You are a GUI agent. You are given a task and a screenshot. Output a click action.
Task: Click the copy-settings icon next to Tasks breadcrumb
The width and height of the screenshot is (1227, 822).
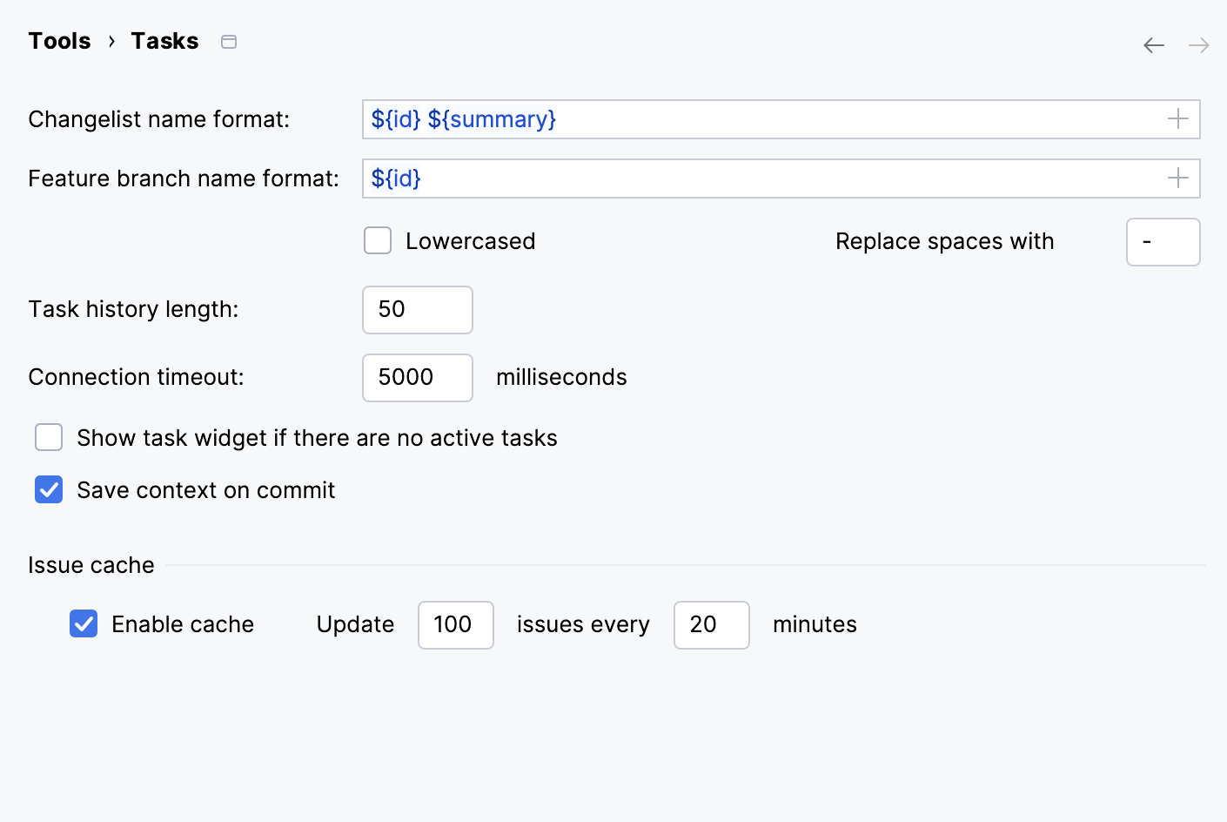[228, 41]
